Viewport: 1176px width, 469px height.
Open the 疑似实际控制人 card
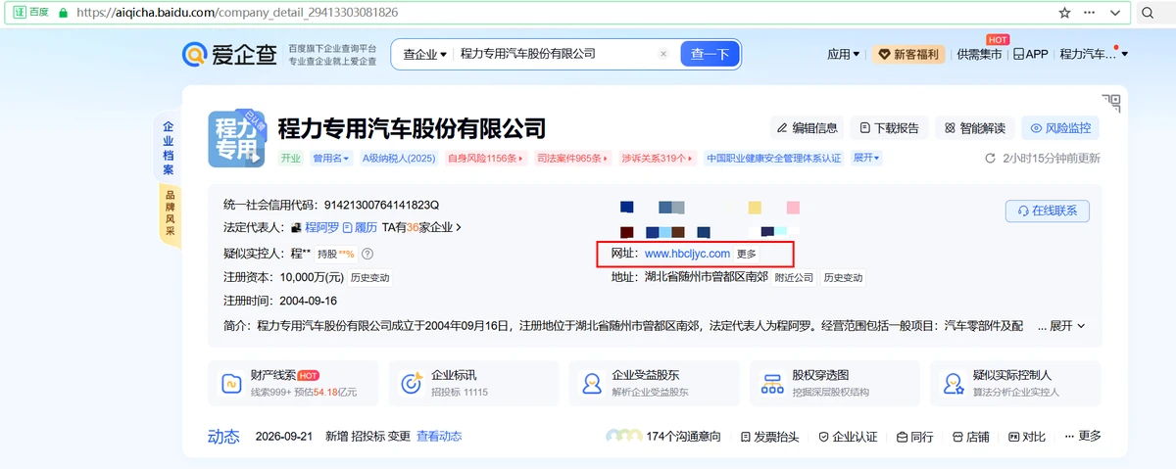1016,383
